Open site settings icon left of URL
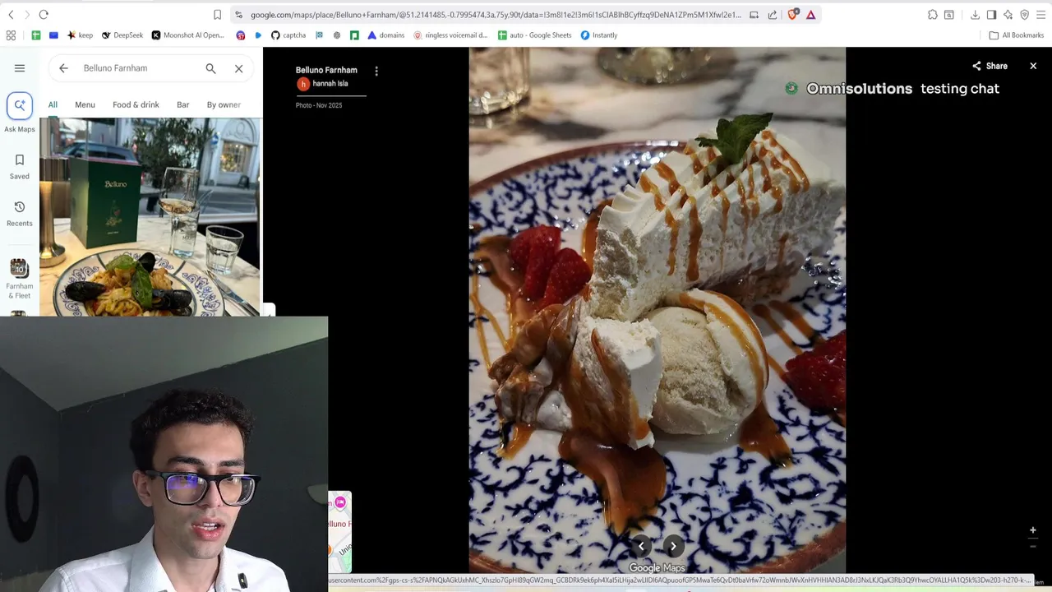1052x592 pixels. (x=238, y=15)
